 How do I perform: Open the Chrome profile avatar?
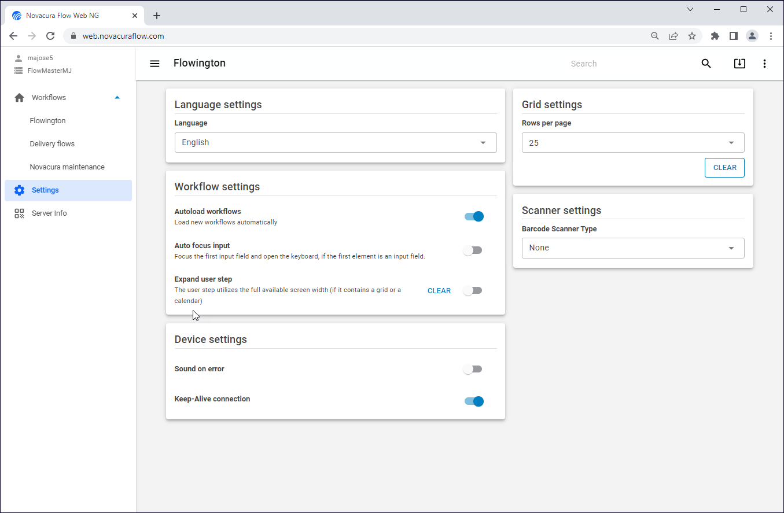[x=752, y=36]
